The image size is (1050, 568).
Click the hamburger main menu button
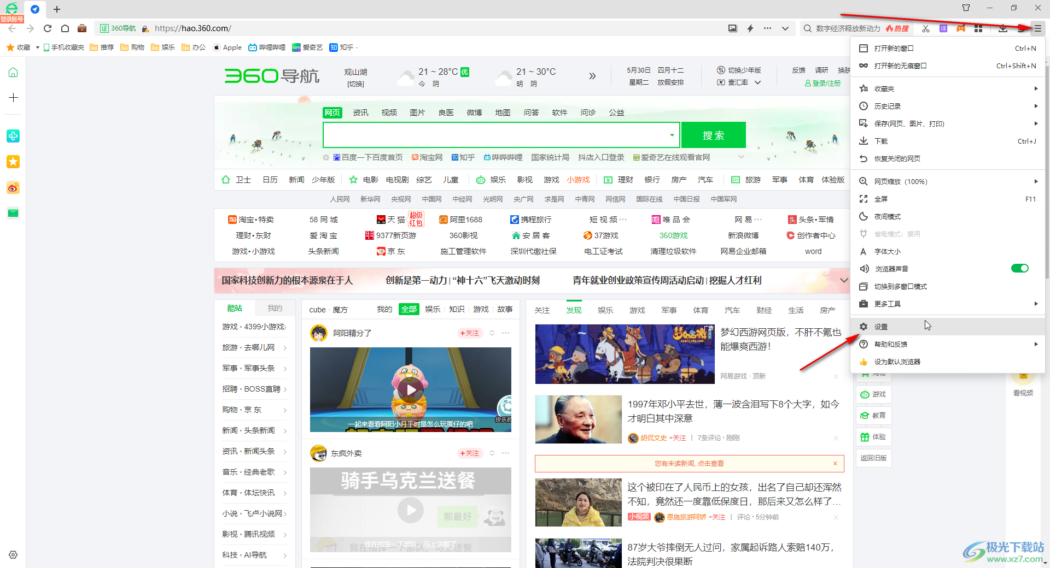1037,28
